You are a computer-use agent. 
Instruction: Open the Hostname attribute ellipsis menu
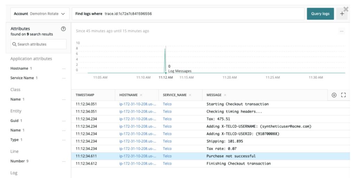[64, 68]
